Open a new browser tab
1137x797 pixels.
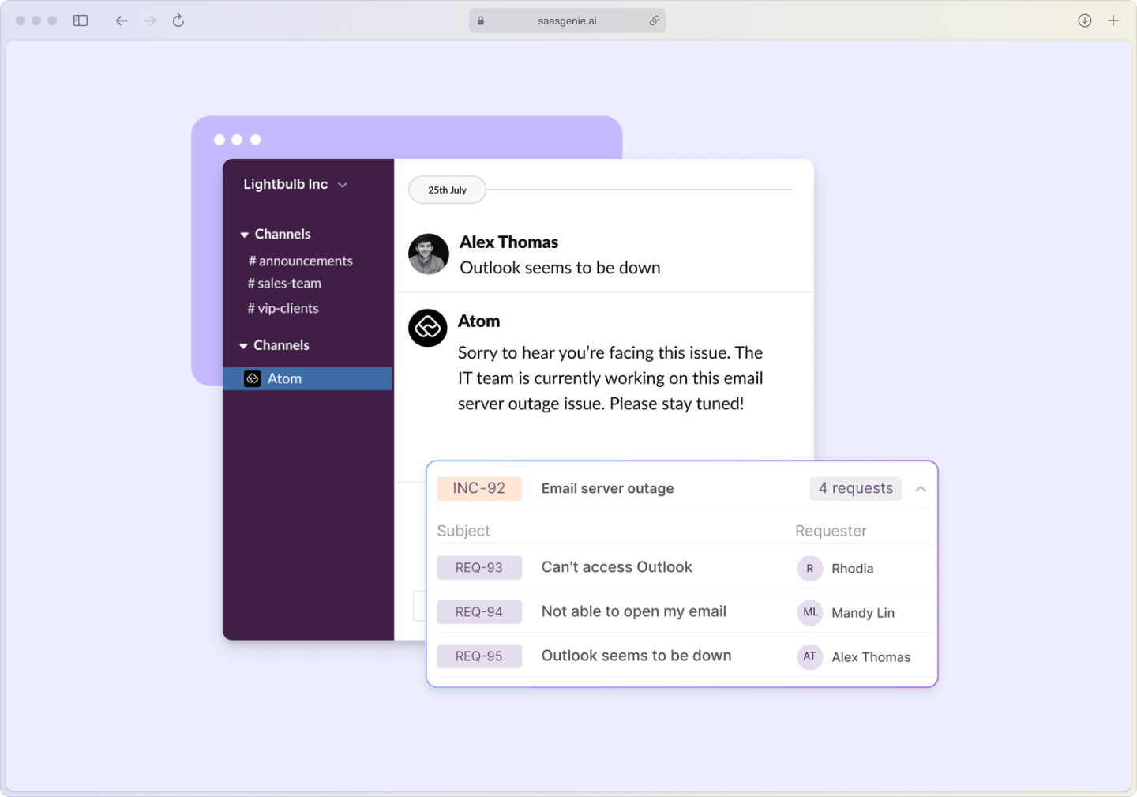tap(1113, 21)
